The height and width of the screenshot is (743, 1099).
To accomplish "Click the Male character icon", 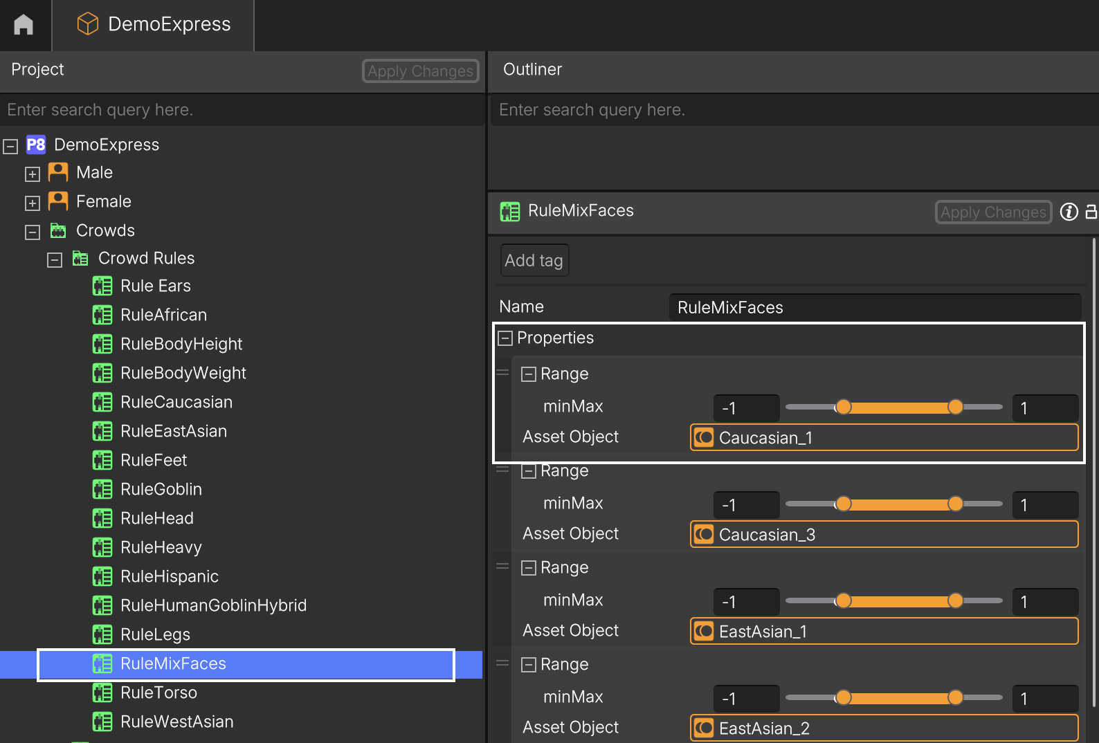I will pos(58,172).
